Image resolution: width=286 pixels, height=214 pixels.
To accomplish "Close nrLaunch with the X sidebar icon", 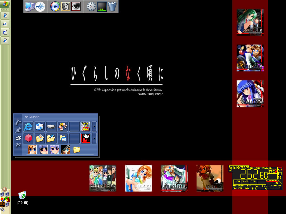I will (18, 145).
